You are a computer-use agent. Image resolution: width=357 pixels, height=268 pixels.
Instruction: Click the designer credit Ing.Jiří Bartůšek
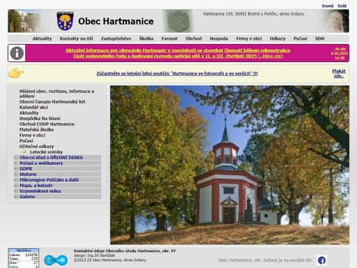101,255
